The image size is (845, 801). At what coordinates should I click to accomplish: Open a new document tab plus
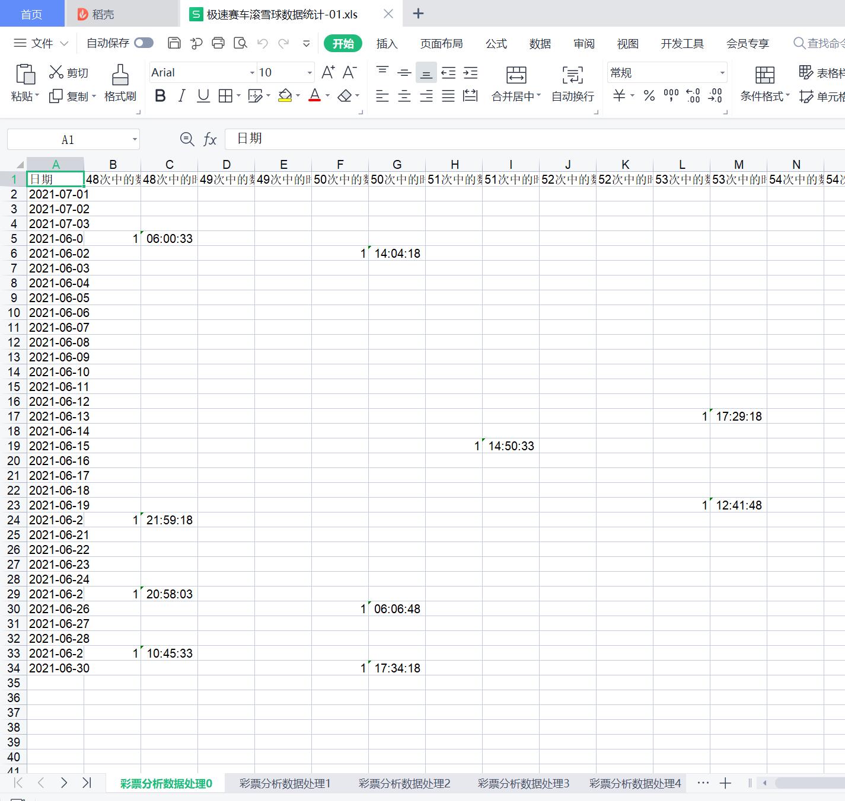(x=418, y=14)
